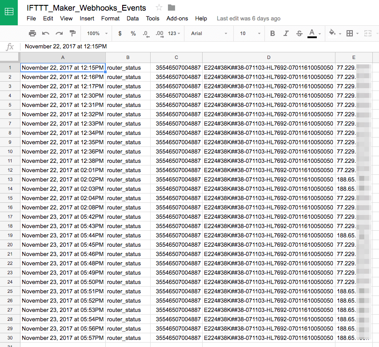Click router_status cell in row 27
Viewport: 379px width, 347px height.
point(128,310)
